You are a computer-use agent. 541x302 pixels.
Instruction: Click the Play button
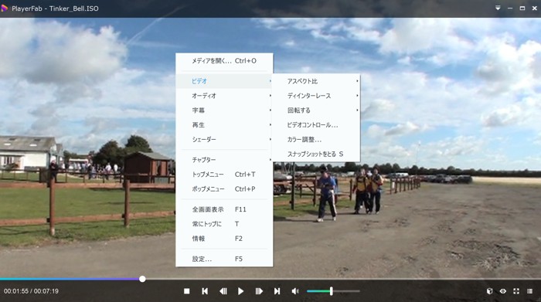click(x=240, y=291)
